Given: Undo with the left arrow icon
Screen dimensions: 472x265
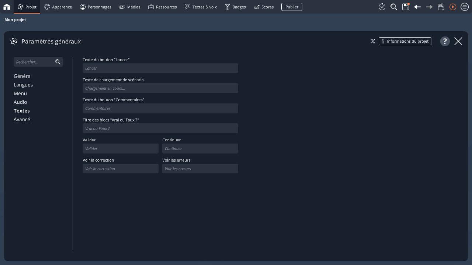Looking at the screenshot, I should coord(417,7).
